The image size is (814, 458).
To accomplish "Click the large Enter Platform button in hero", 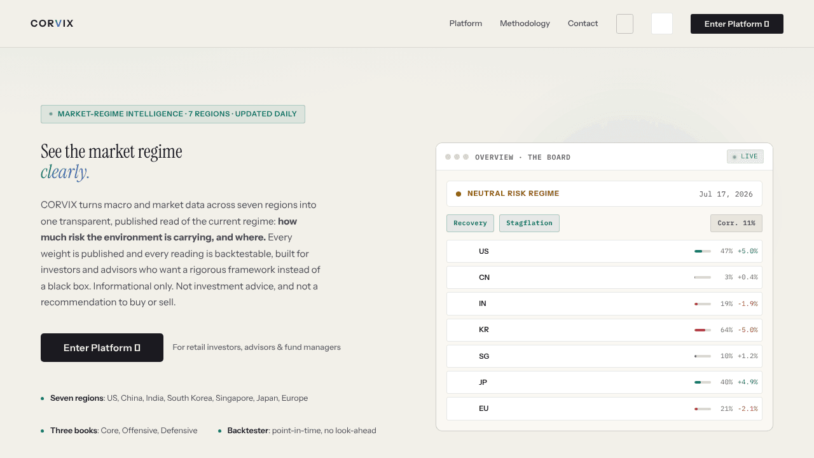I will 102,347.
